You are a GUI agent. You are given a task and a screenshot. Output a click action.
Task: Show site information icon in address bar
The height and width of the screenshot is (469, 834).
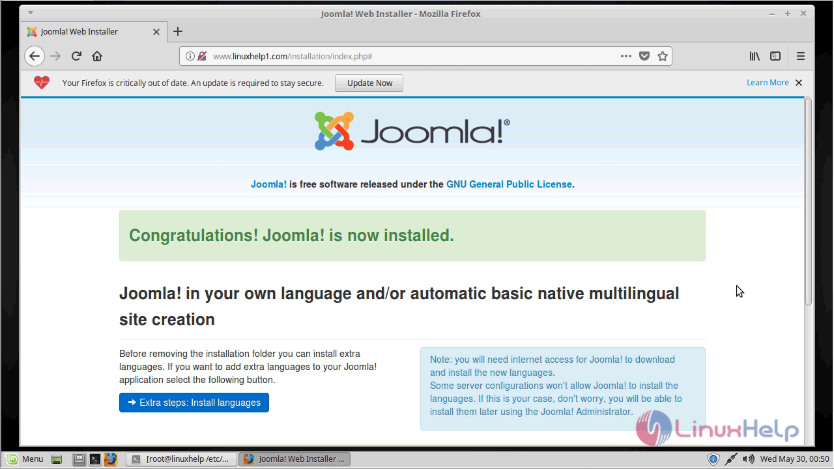coord(190,56)
